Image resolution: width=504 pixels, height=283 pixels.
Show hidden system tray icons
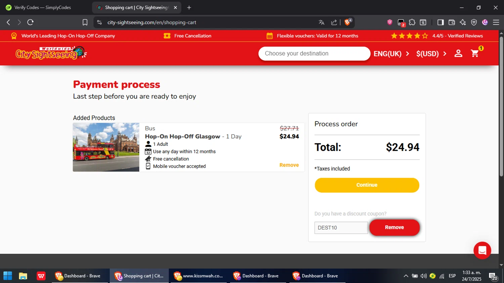click(406, 276)
